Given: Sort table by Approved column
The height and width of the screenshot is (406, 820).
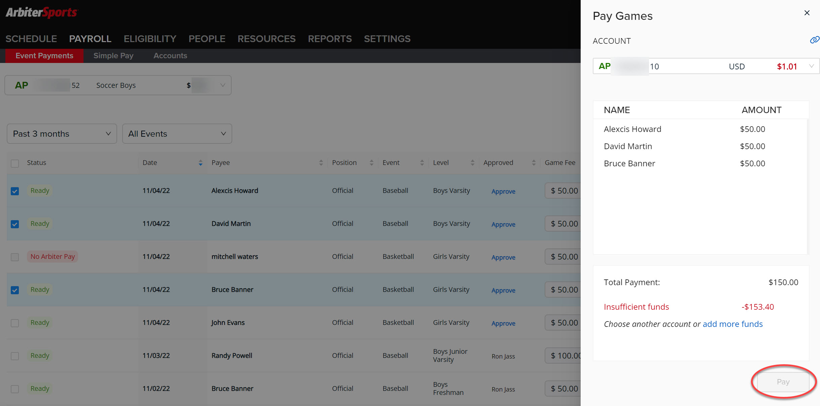Looking at the screenshot, I should [534, 163].
